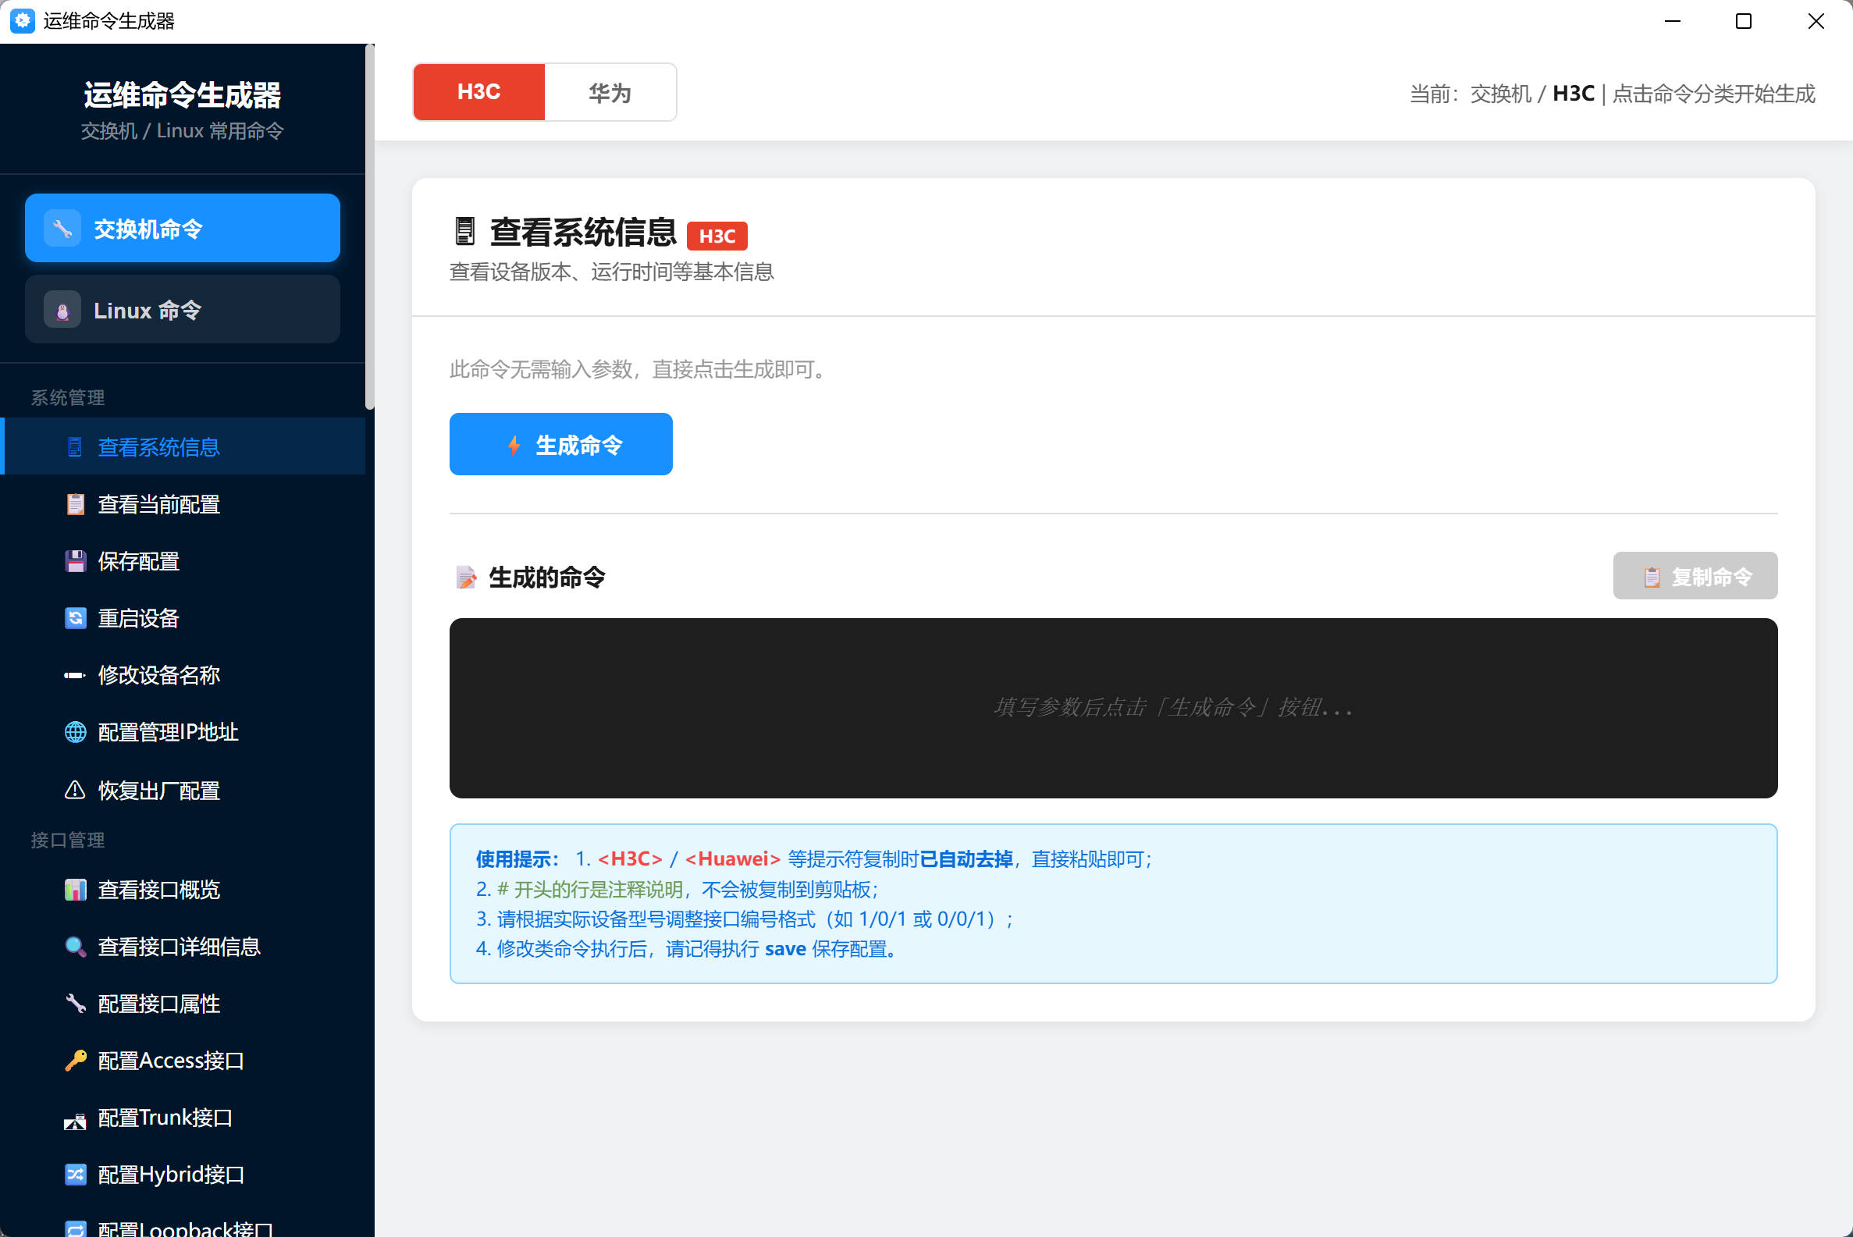Click the key icon beside 配置Access接口

coord(75,1061)
